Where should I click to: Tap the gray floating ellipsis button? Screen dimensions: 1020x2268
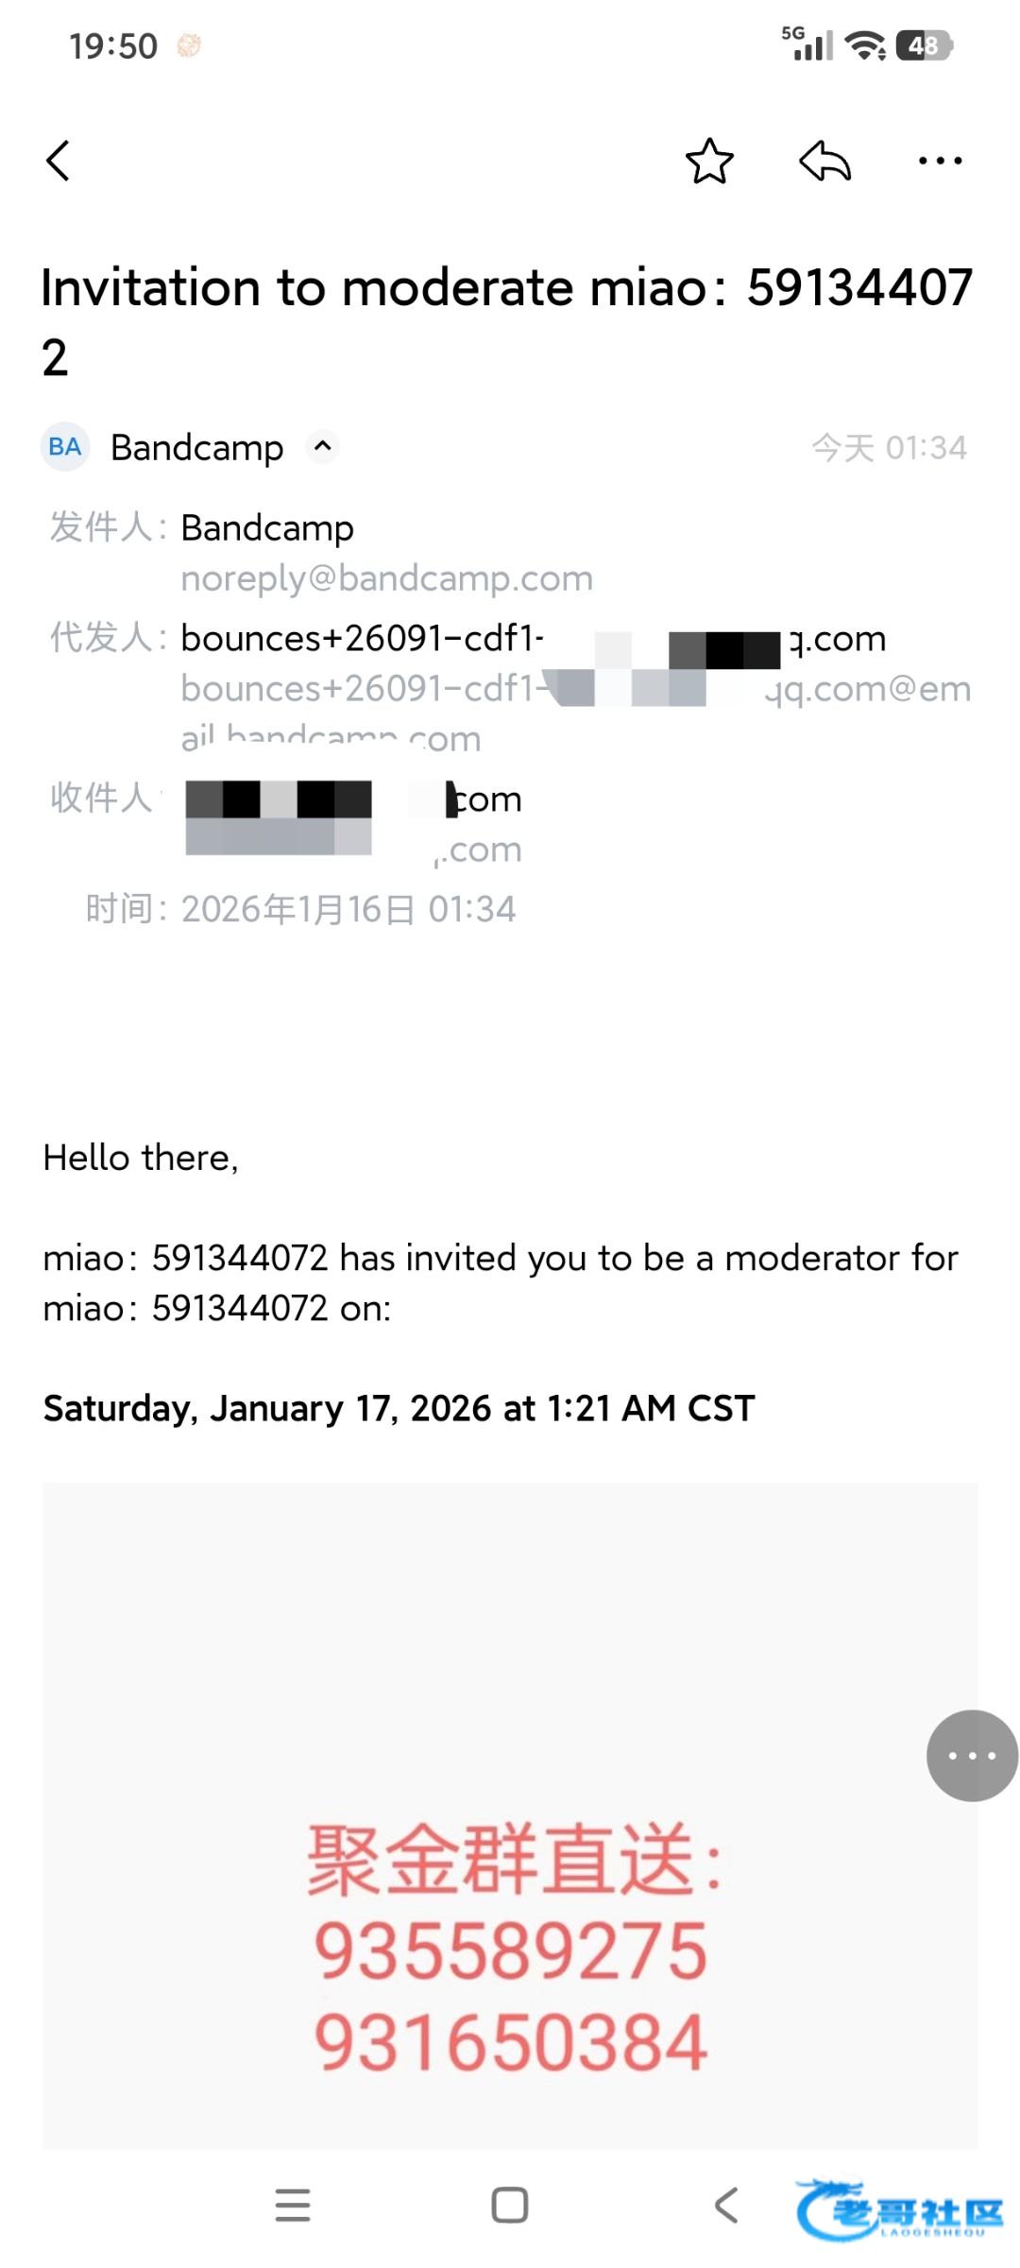(x=972, y=1756)
